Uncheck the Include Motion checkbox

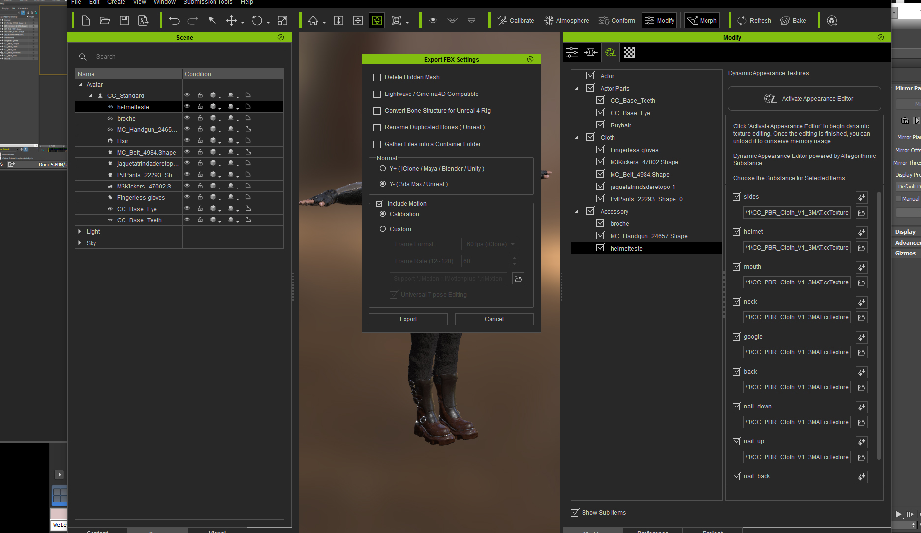(x=379, y=204)
